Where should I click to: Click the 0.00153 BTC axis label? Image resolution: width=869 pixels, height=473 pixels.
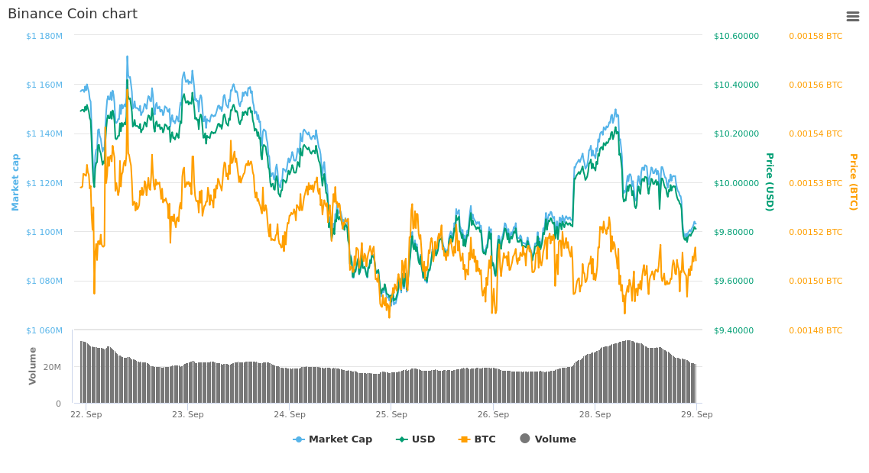815,183
